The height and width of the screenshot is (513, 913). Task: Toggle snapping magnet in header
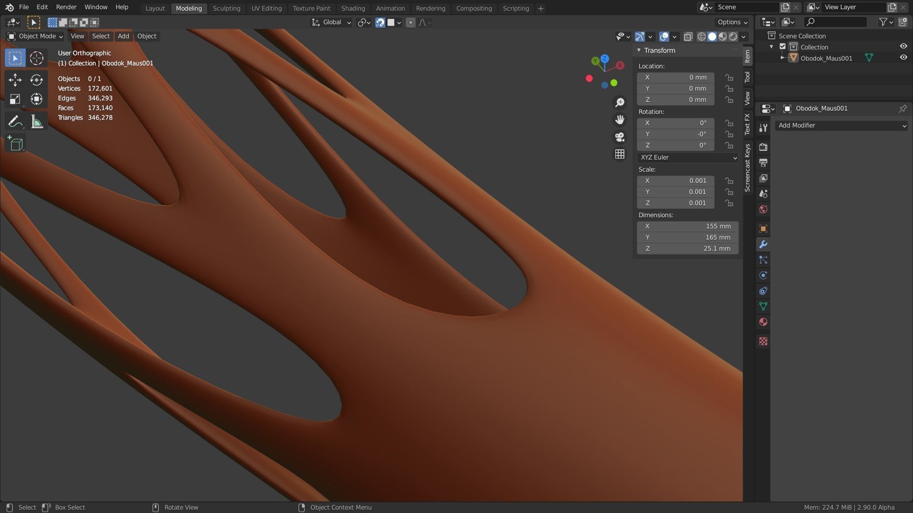380,22
